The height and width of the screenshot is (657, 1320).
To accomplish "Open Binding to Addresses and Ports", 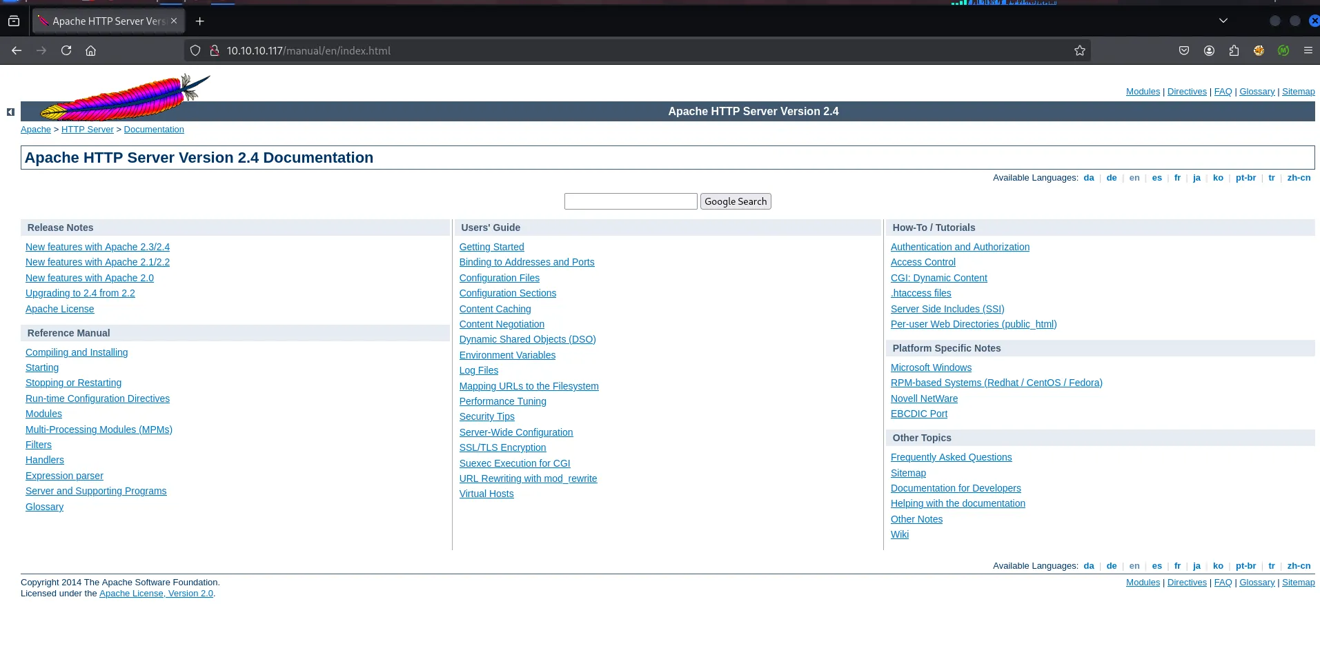I will point(526,262).
